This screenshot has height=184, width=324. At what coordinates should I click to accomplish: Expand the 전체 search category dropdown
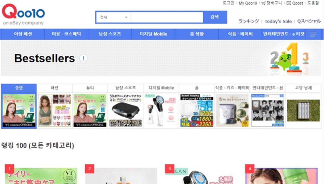[x=113, y=17]
